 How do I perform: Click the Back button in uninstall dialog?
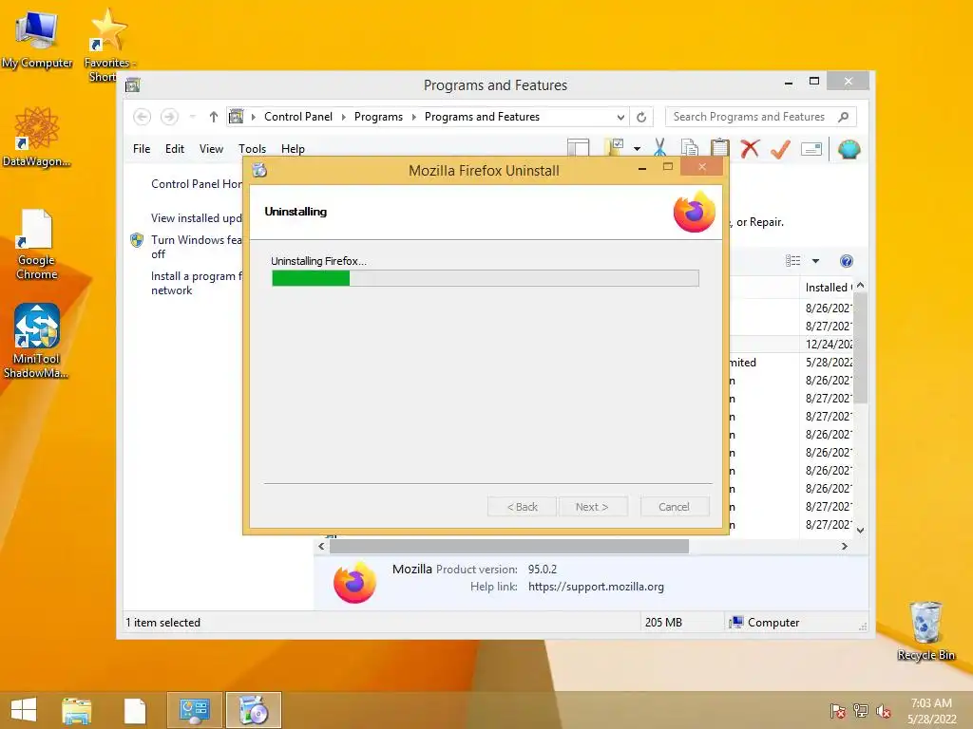click(x=523, y=507)
